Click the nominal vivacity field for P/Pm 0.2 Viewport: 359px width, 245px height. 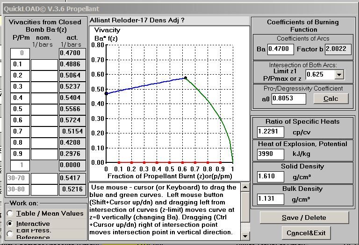click(44, 76)
